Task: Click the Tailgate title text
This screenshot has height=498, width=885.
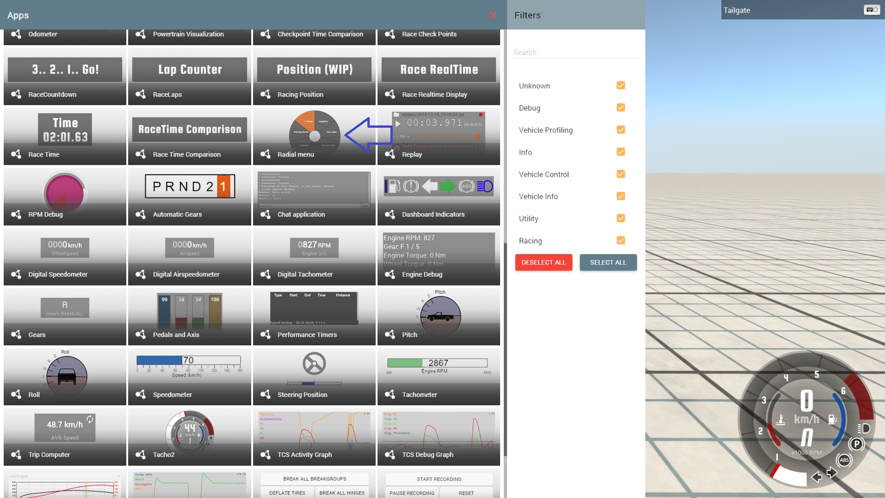Action: (x=737, y=10)
